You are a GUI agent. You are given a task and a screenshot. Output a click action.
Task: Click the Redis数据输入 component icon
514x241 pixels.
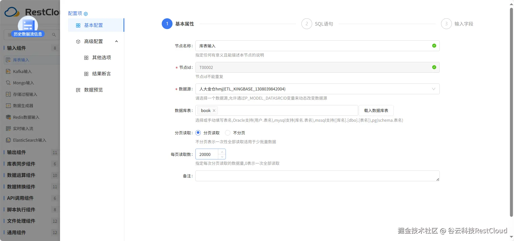8,117
